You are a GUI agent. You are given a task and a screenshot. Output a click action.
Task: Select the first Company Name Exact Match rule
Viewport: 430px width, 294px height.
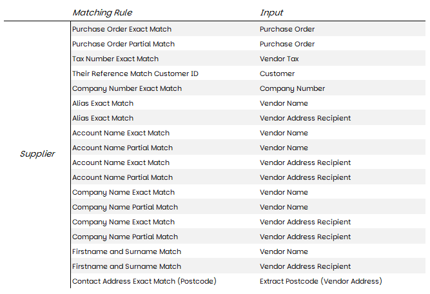coord(123,192)
